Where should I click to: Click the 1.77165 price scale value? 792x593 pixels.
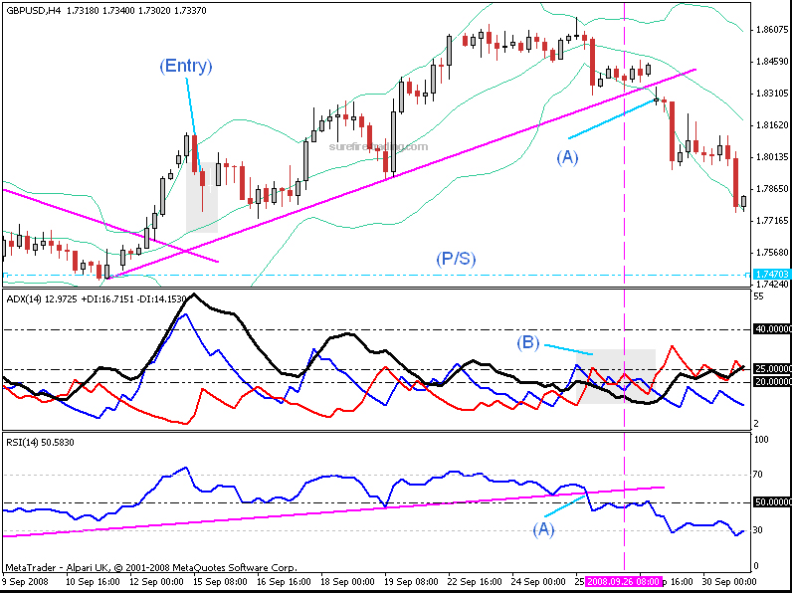(x=772, y=221)
